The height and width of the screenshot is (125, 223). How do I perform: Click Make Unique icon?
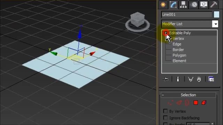(191, 79)
